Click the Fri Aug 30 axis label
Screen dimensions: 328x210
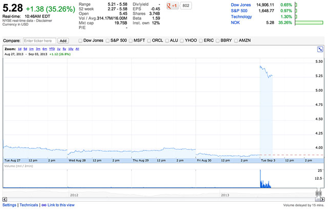click(x=204, y=160)
